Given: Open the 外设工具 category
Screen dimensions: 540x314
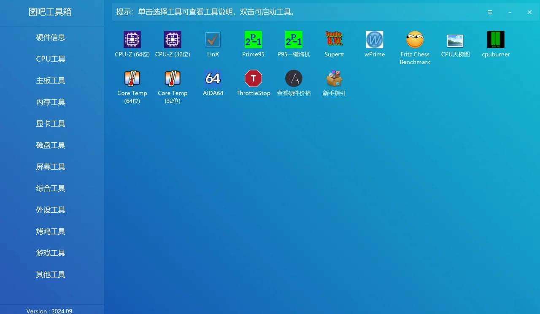Looking at the screenshot, I should (x=51, y=210).
